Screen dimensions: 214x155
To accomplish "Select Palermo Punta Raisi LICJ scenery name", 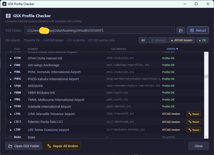I will click(x=45, y=122).
